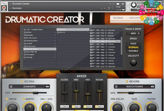Grab the MIDI drag and drop icon
The width and height of the screenshot is (164, 111).
click(139, 33)
